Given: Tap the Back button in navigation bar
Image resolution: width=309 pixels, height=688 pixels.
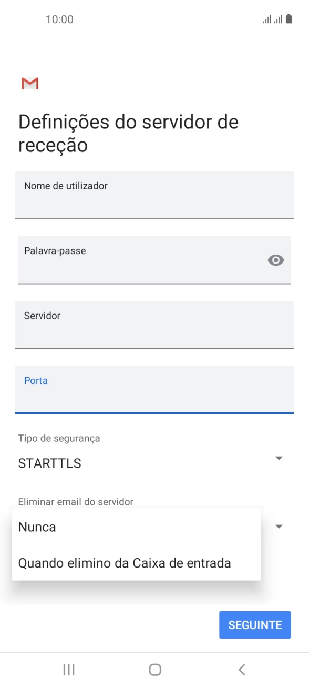Looking at the screenshot, I should point(241,670).
